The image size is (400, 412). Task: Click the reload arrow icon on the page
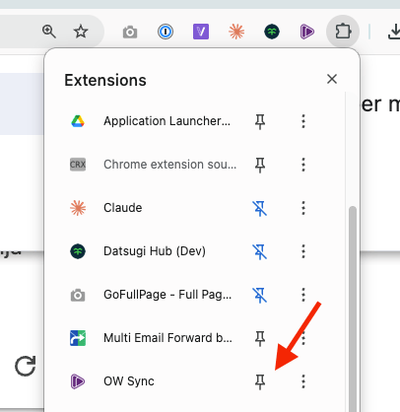coord(26,366)
